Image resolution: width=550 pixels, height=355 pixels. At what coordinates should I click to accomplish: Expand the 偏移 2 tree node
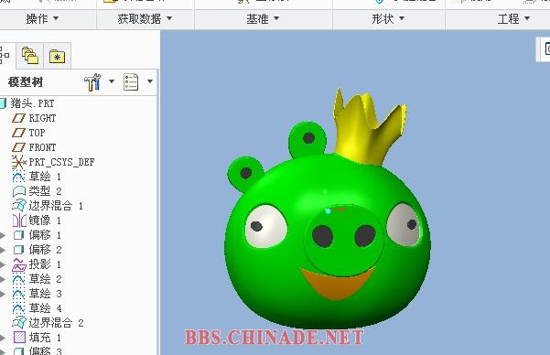click(x=3, y=250)
